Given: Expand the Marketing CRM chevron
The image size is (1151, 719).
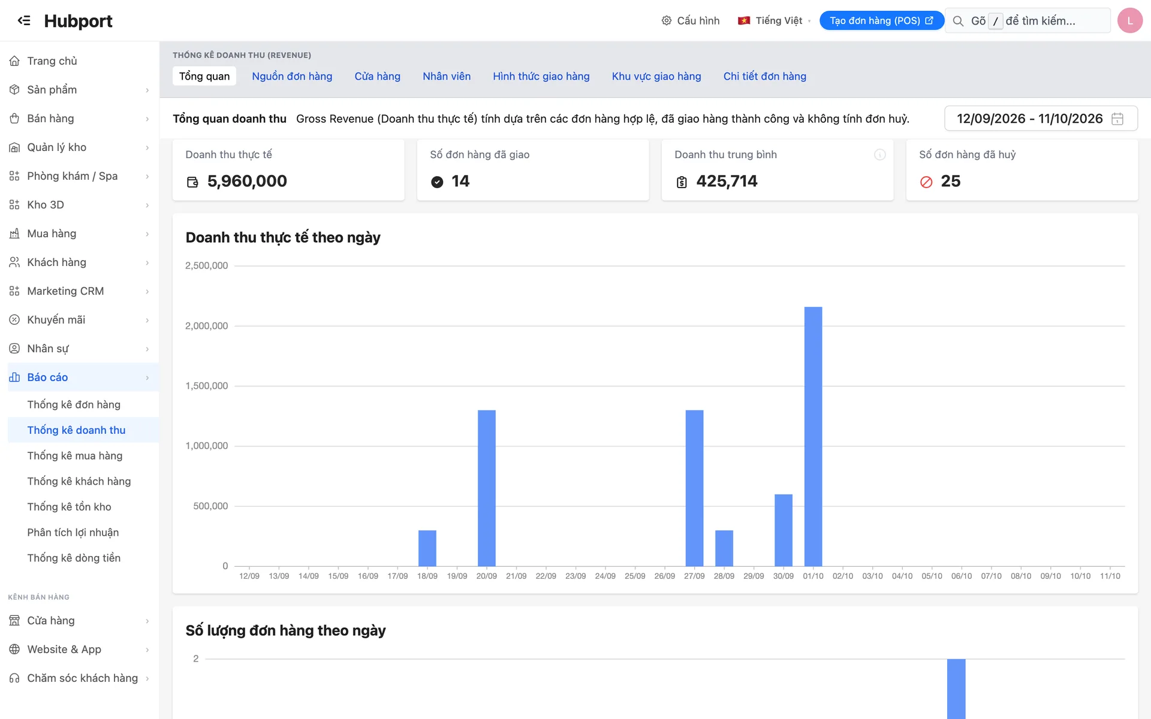Looking at the screenshot, I should (x=147, y=292).
